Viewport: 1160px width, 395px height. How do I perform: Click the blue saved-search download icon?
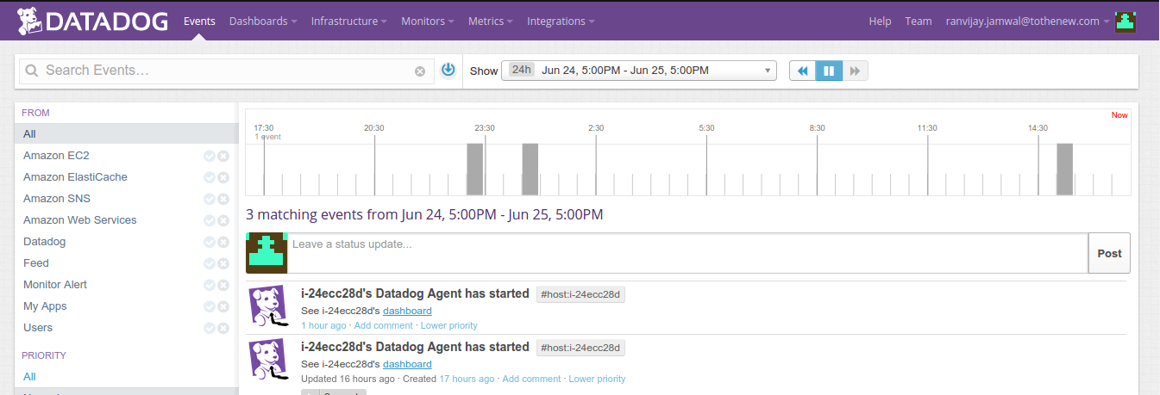tap(448, 70)
